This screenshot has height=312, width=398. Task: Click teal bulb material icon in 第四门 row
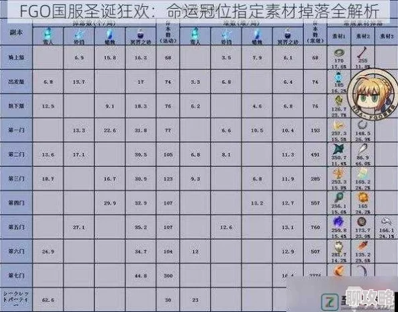338,197
